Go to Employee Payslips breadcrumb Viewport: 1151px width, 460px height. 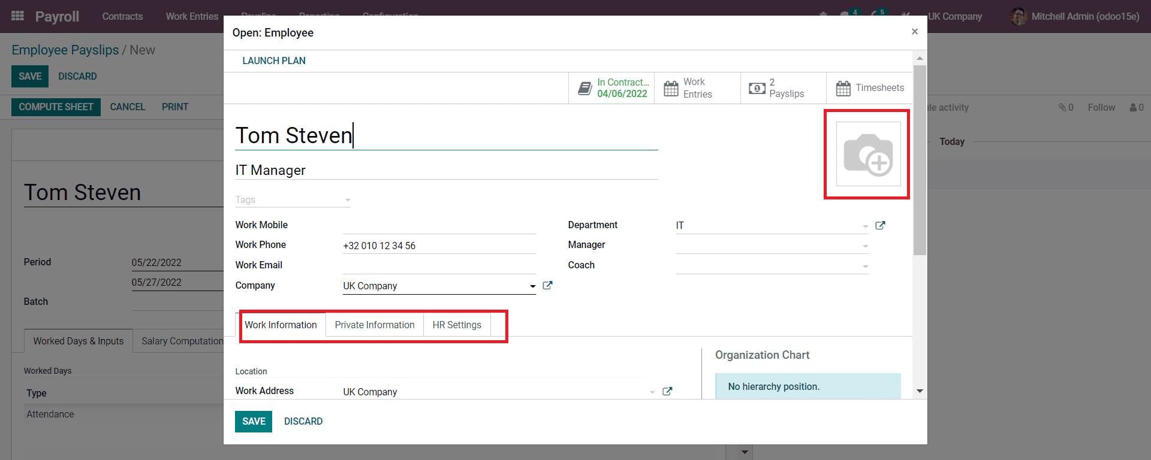tap(65, 50)
